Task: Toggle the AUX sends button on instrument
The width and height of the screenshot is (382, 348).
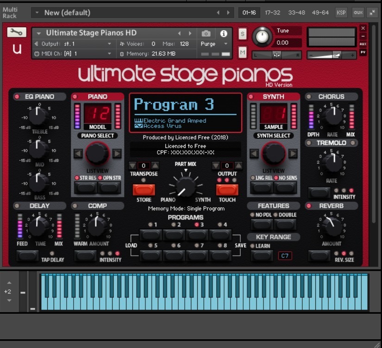Action: click(x=363, y=44)
